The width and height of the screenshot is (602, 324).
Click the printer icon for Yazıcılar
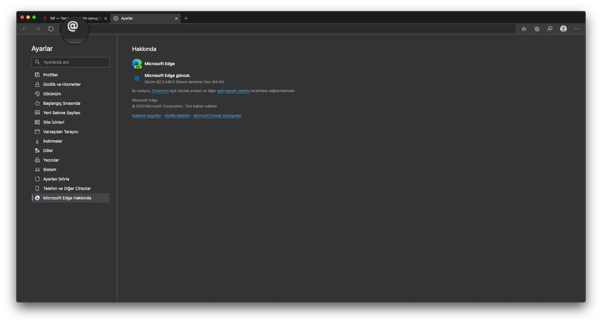[x=37, y=160]
